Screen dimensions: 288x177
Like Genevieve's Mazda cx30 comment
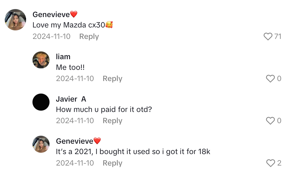[x=268, y=37]
